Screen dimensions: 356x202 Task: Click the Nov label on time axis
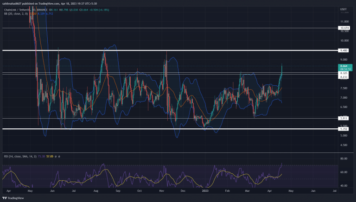coord(161,190)
